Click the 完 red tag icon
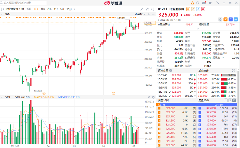The width and height of the screenshot is (240, 148). pos(203,9)
